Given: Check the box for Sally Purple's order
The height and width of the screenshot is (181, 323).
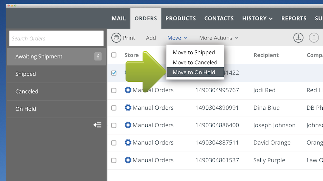Looking at the screenshot, I should pyautogui.click(x=114, y=160).
